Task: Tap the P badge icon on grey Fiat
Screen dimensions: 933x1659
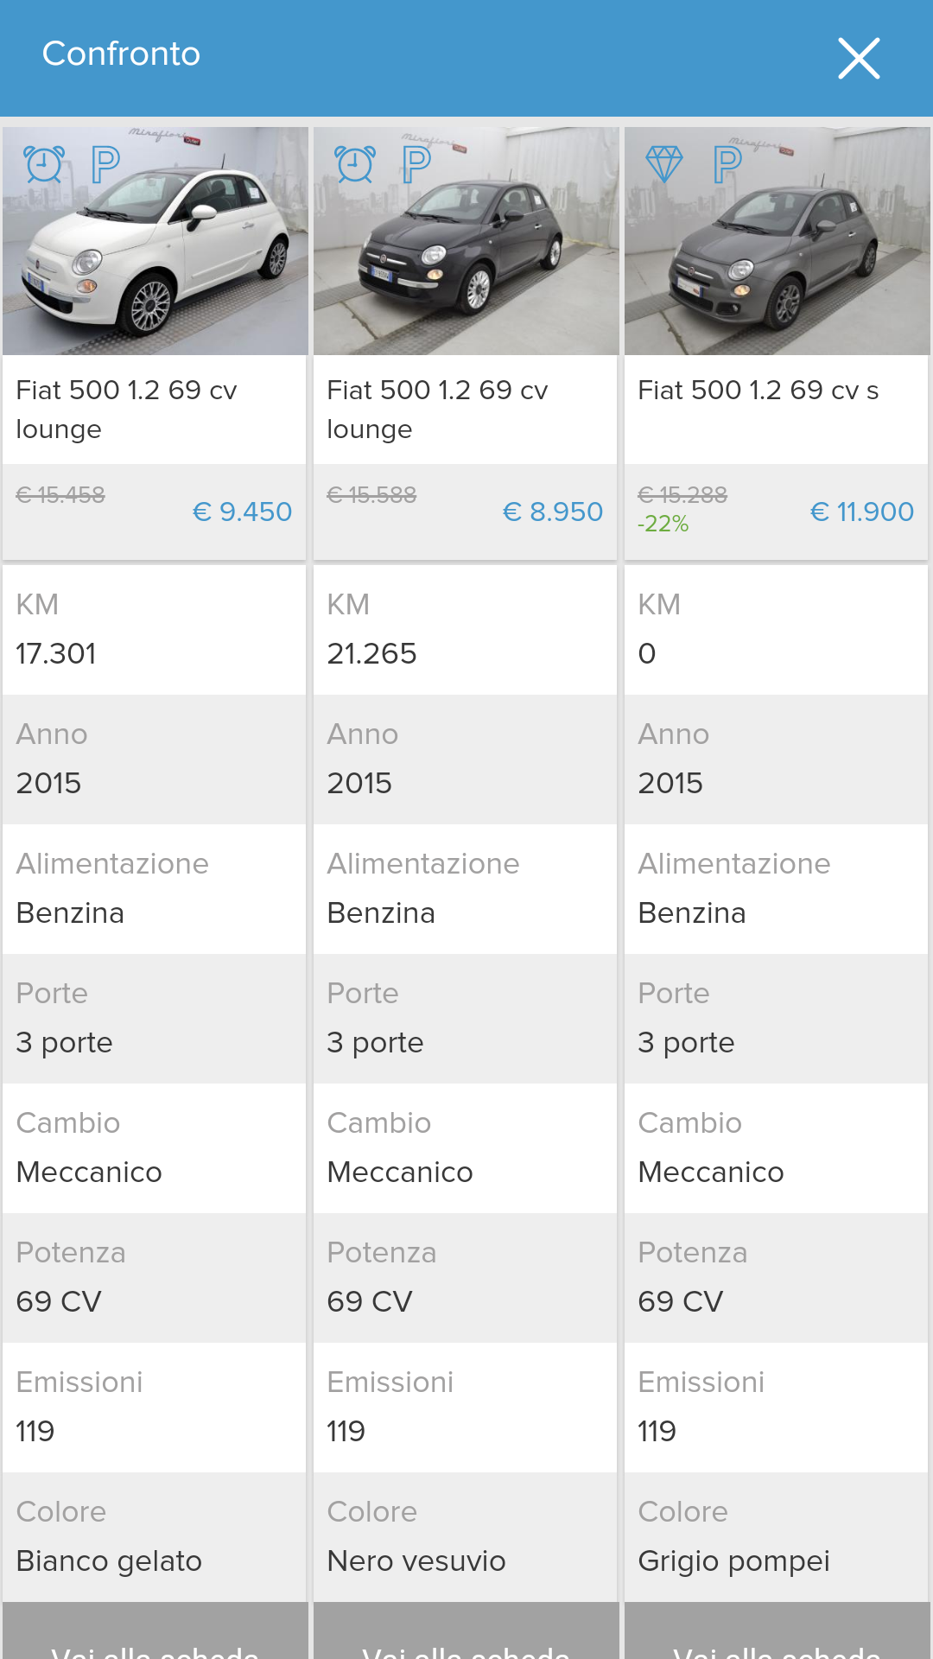Action: point(727,164)
